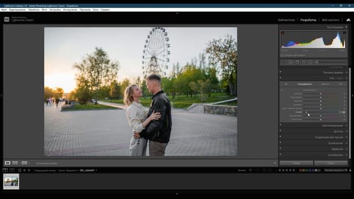
Task: Open the Photo menu
Action: (x=44, y=10)
